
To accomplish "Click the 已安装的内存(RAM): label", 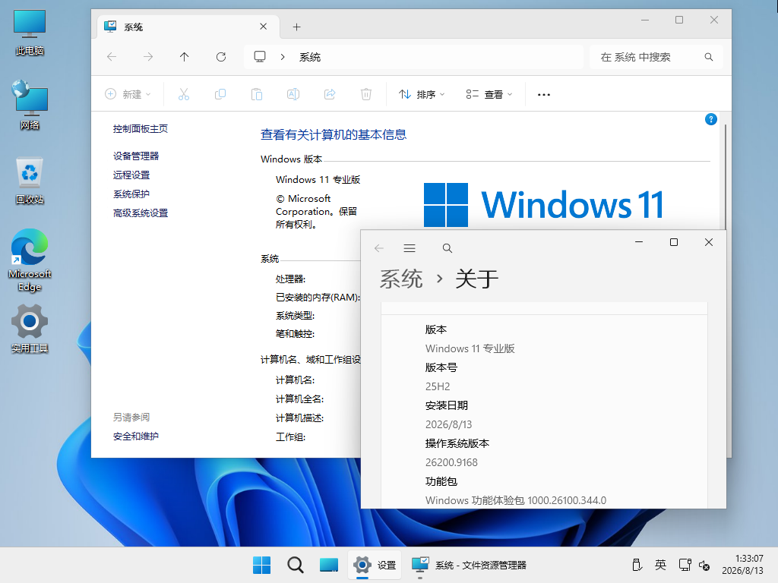I will tap(318, 298).
